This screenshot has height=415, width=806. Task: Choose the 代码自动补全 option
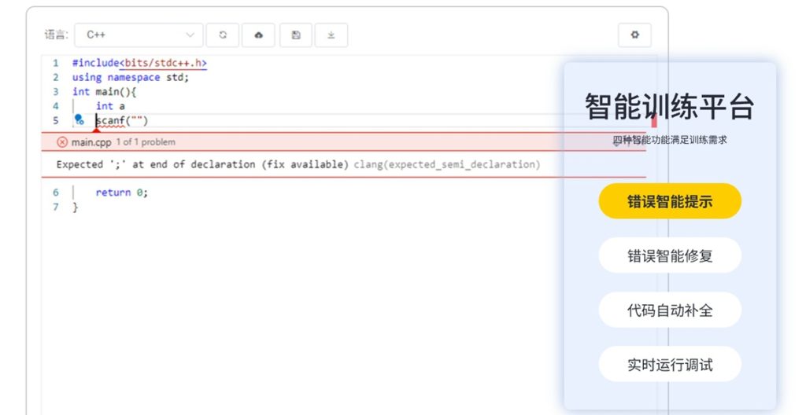(670, 310)
